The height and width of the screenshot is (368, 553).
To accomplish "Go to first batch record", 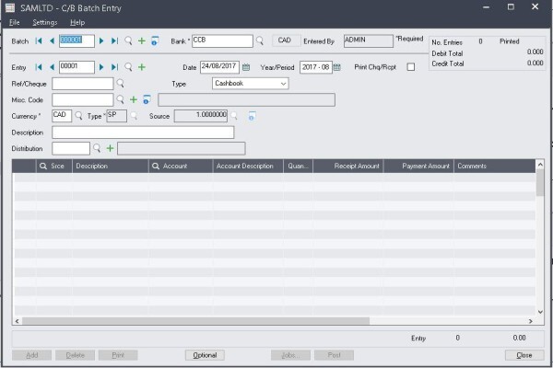I will pos(39,41).
